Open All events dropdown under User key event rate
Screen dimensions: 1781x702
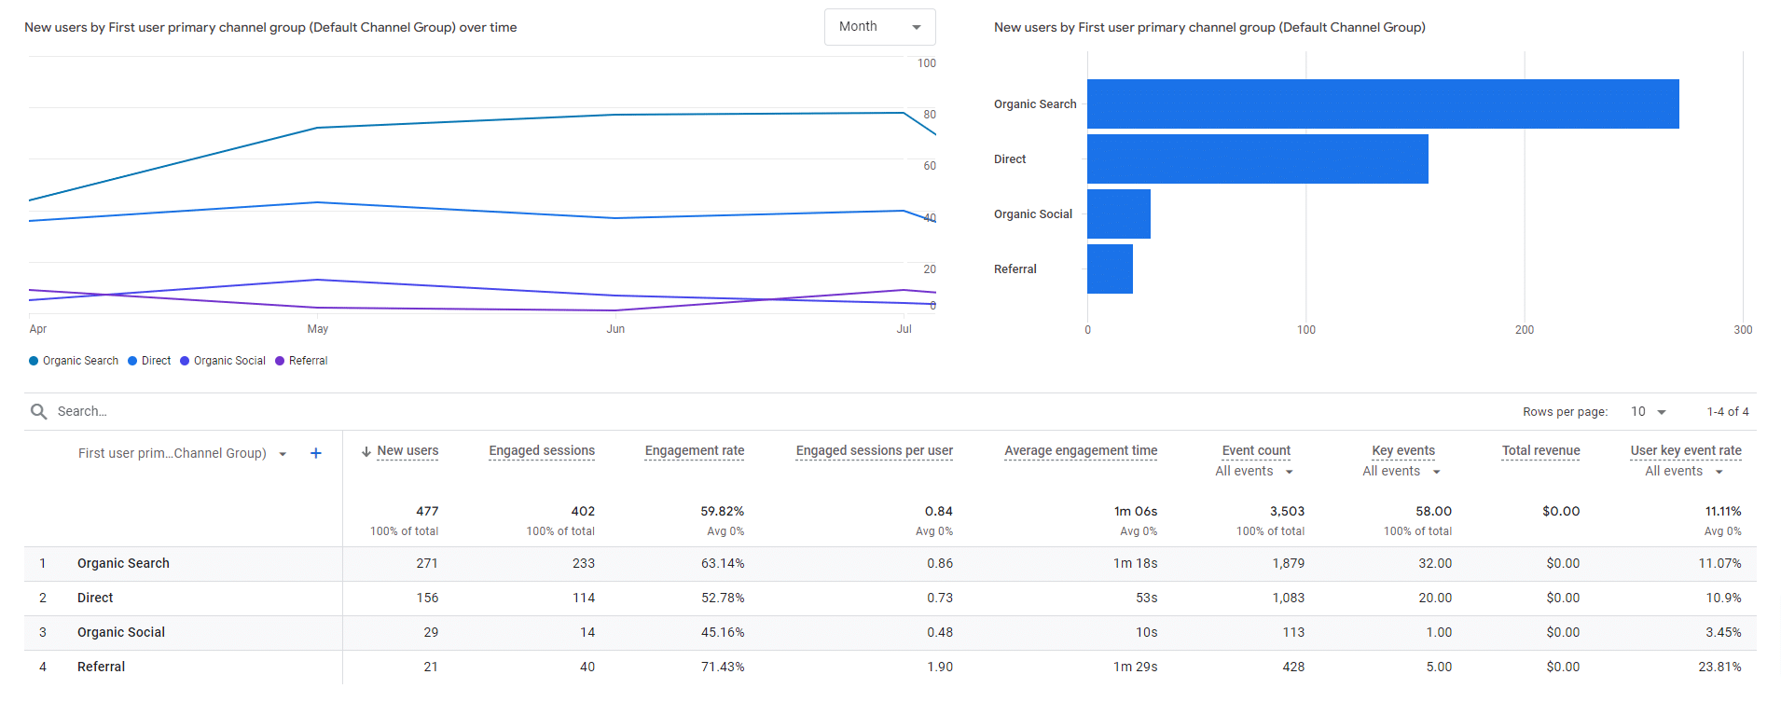click(1684, 472)
